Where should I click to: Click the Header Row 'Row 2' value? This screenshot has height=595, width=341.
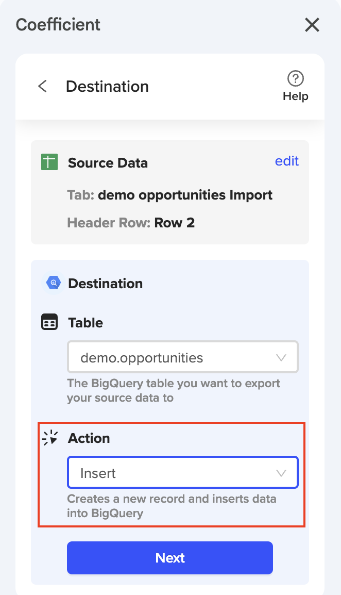click(174, 223)
